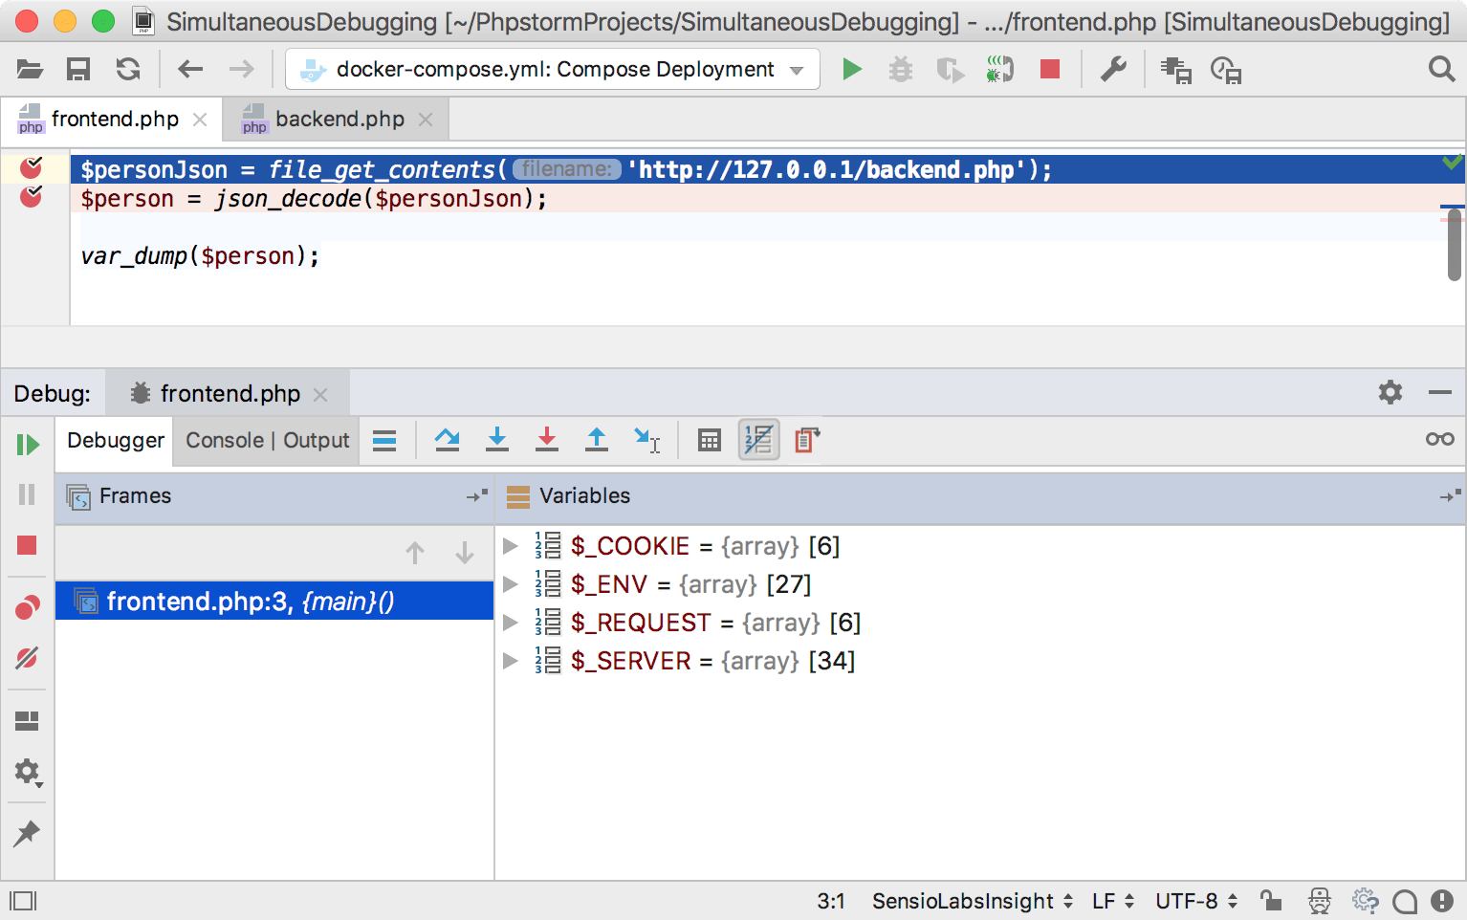Click the Step Over icon
The width and height of the screenshot is (1467, 920).
[x=448, y=440]
